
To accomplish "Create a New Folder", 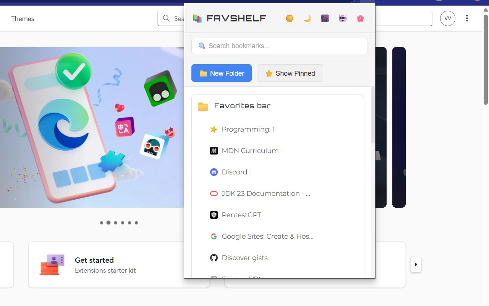I will click(222, 73).
